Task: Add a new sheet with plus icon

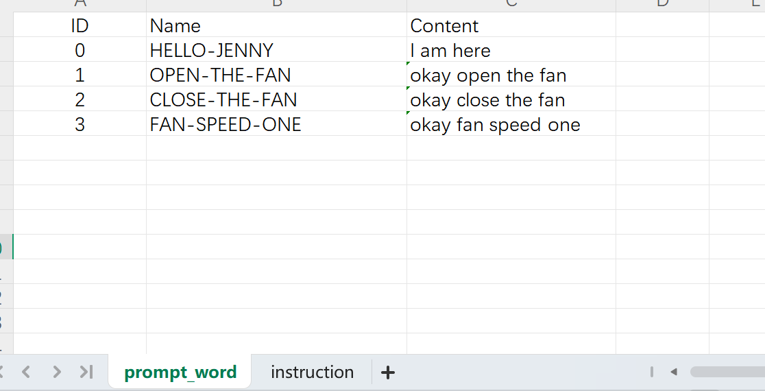Action: (388, 372)
